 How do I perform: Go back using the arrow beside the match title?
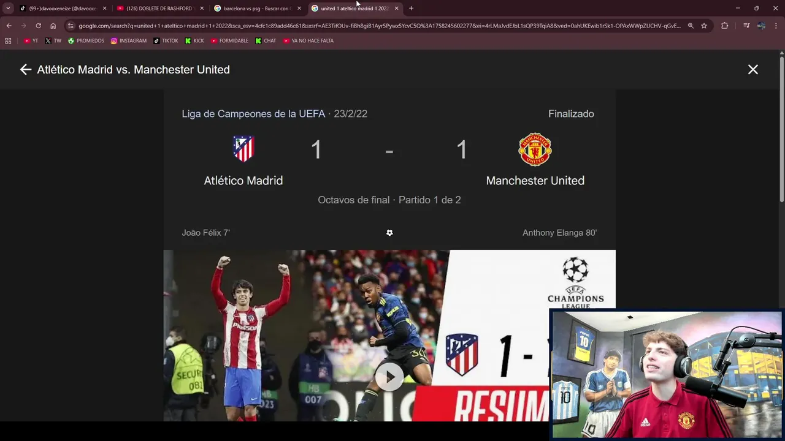pos(25,70)
